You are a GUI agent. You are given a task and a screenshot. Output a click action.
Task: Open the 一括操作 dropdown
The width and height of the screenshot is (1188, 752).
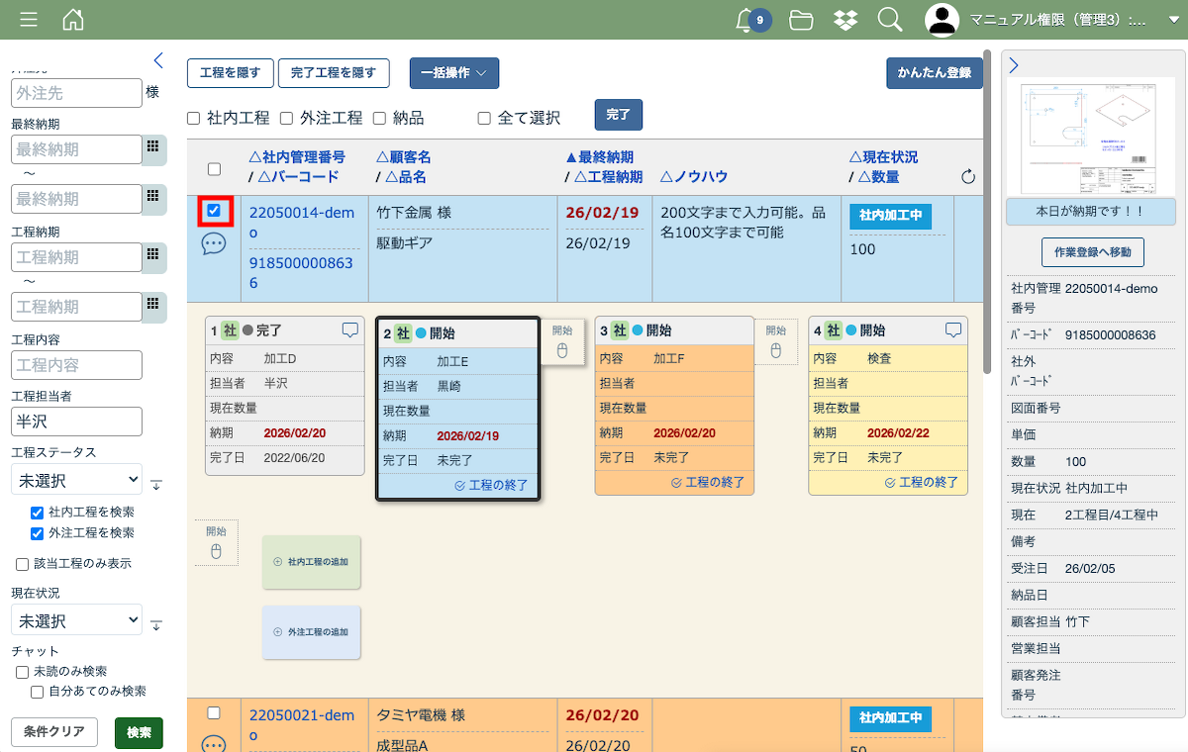coord(453,73)
